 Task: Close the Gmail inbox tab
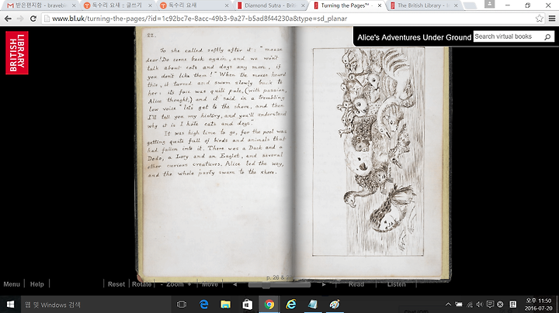point(74,5)
